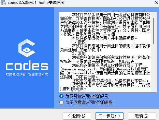
Task: Click inside the license agreement text box
Action: click(105, 52)
